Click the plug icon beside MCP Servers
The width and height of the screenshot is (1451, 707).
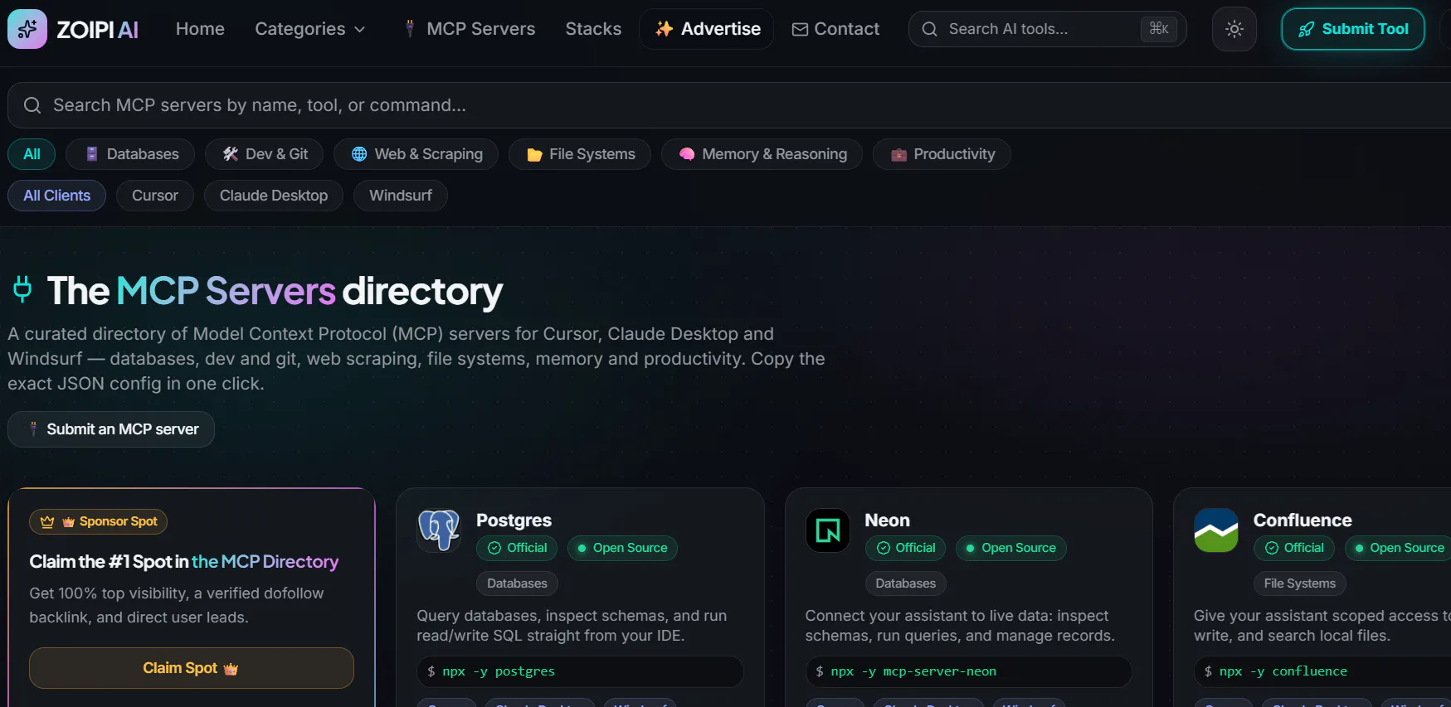coord(410,29)
